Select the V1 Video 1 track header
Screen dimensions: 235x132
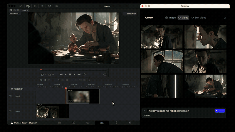pyautogui.click(x=22, y=111)
